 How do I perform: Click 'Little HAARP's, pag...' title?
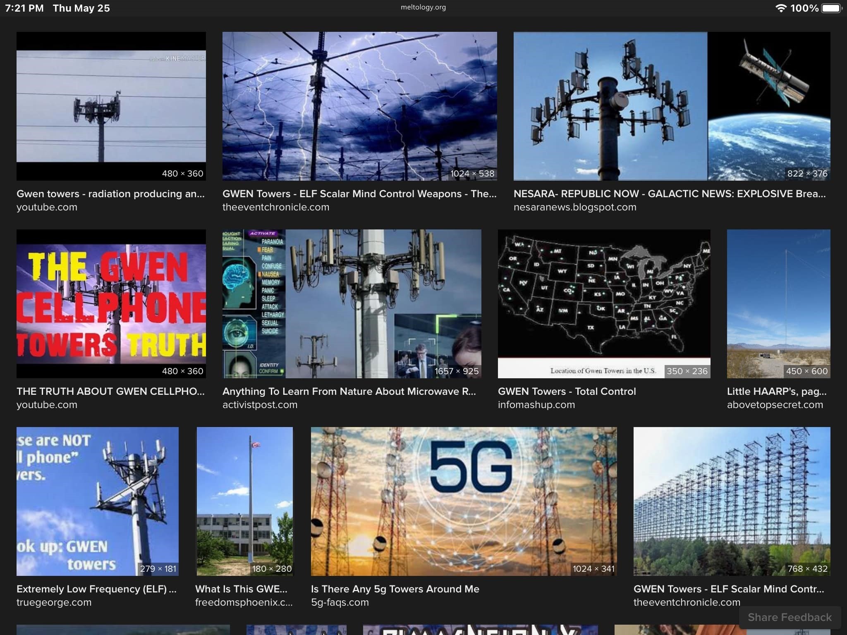click(777, 392)
